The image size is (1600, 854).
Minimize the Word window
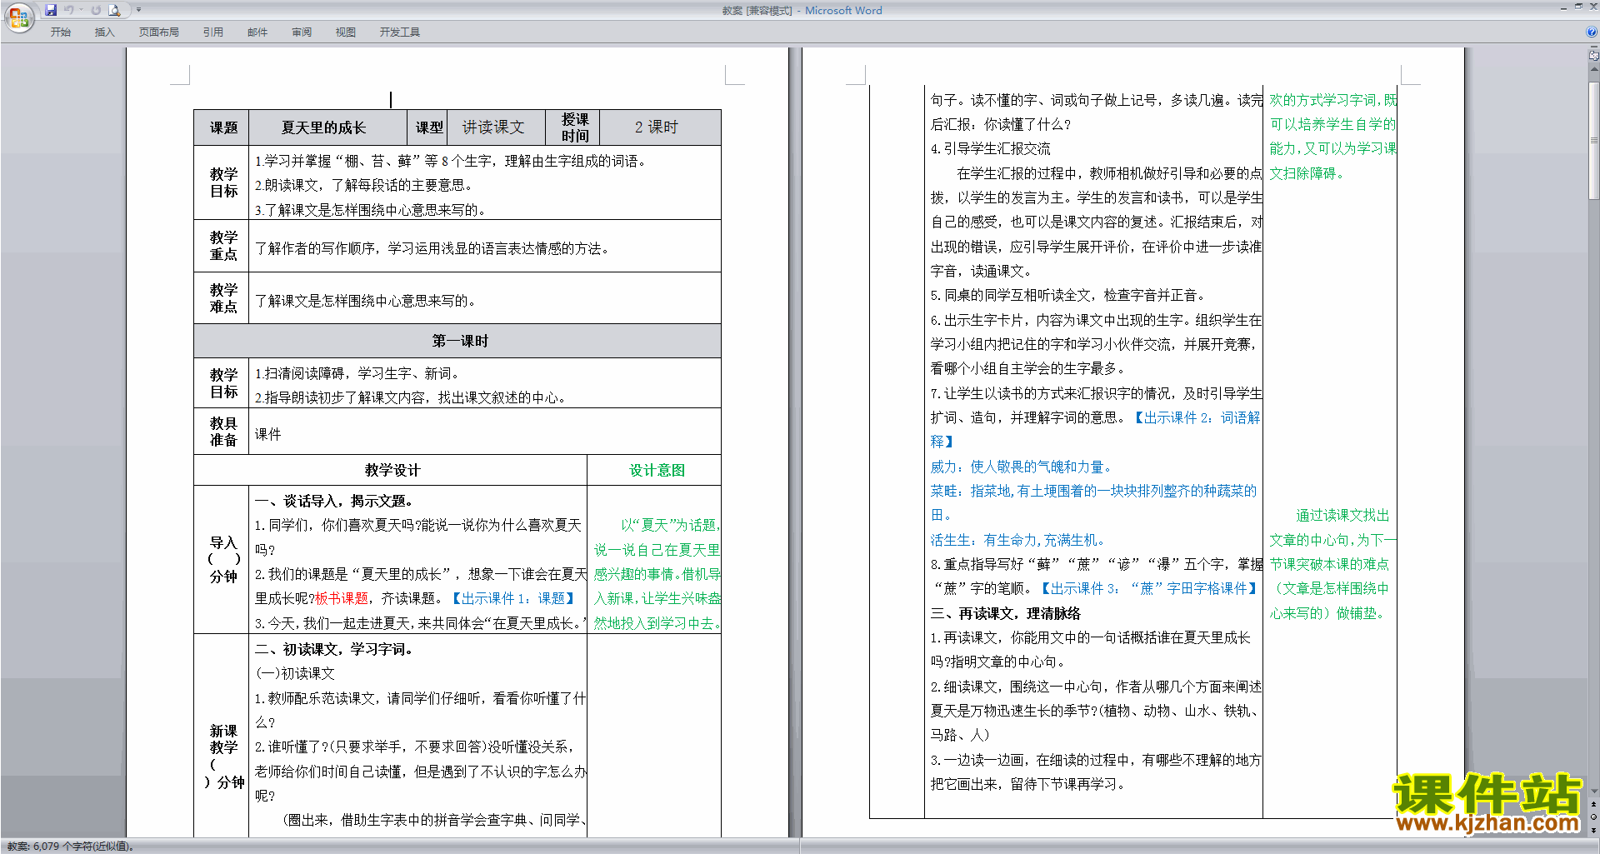tap(1563, 7)
